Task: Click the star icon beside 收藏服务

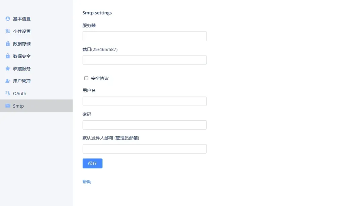Action: [8, 69]
